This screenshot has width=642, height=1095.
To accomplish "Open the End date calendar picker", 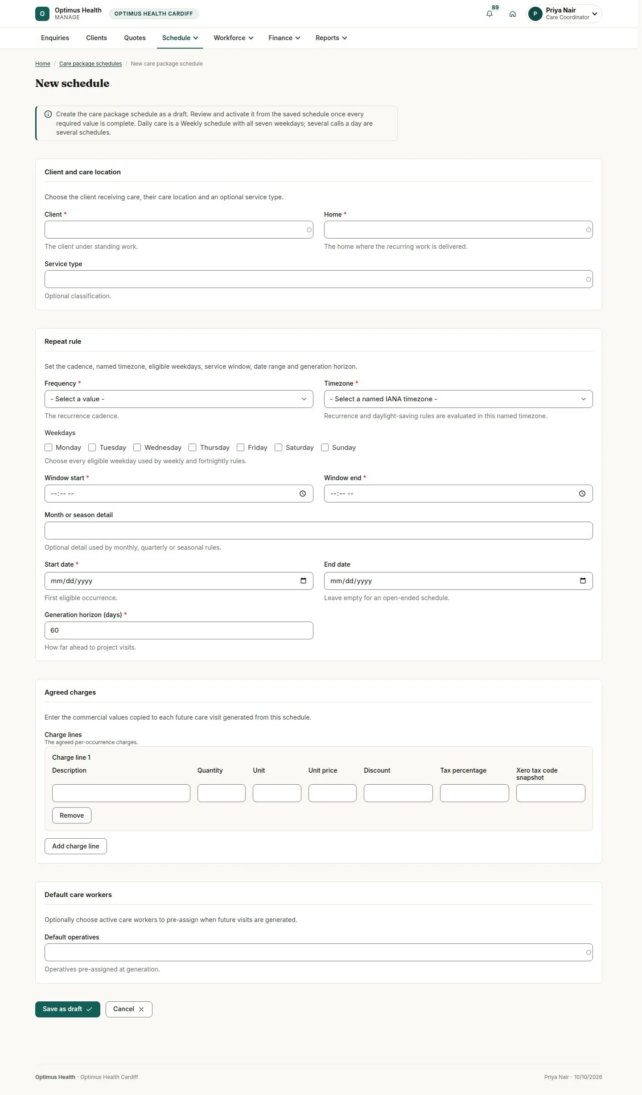I will (x=583, y=580).
